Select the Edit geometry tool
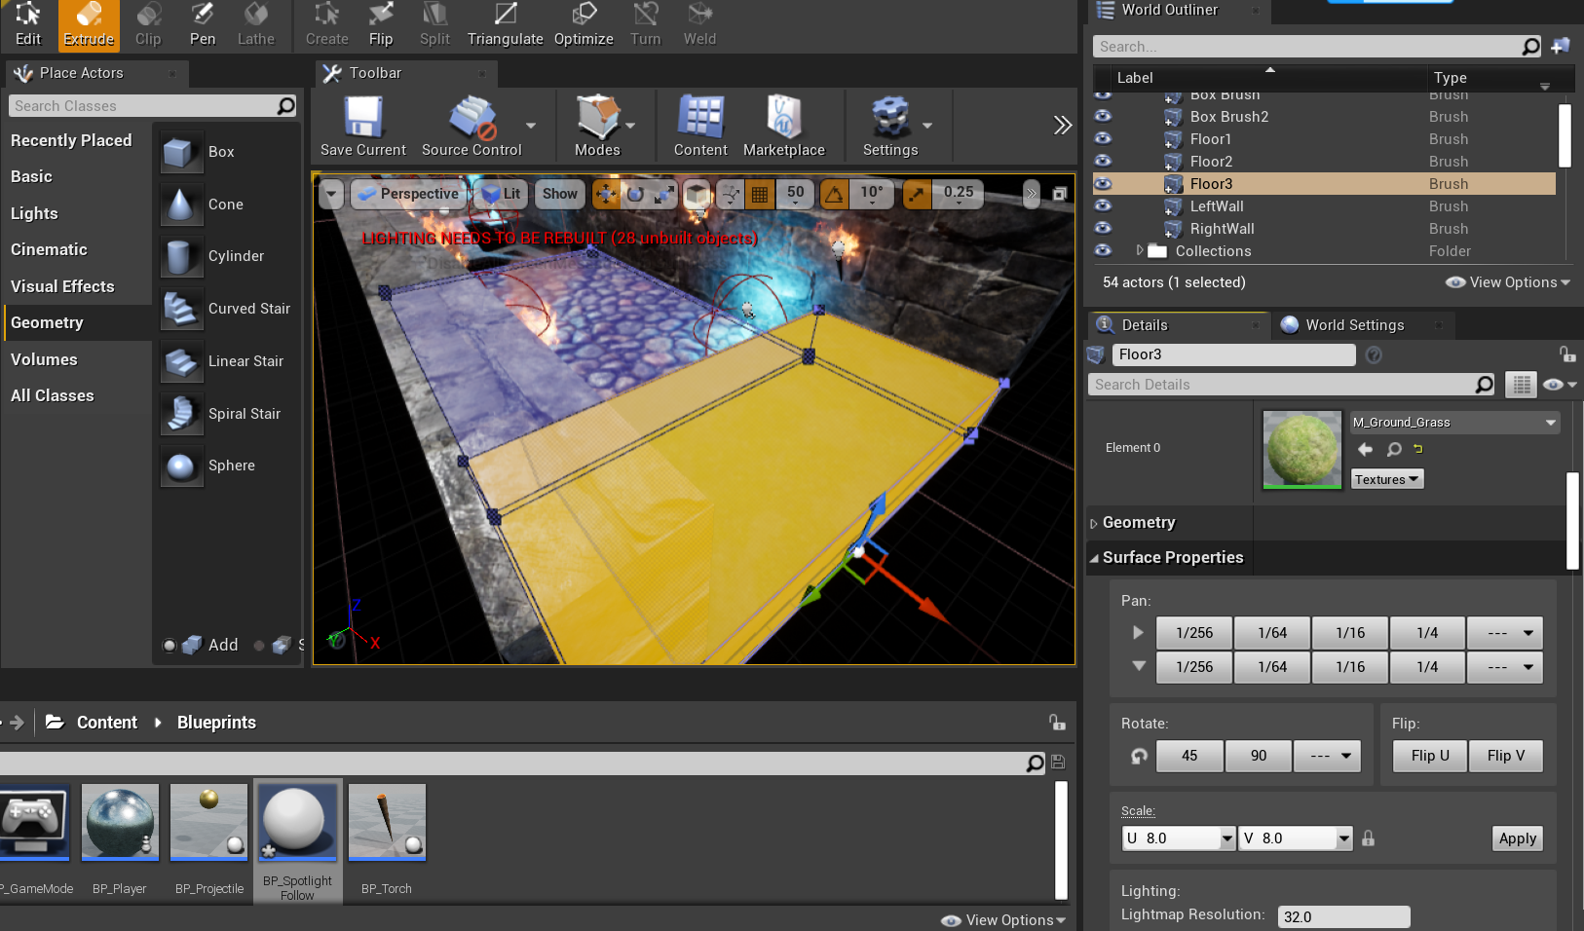This screenshot has width=1584, height=931. pyautogui.click(x=28, y=25)
